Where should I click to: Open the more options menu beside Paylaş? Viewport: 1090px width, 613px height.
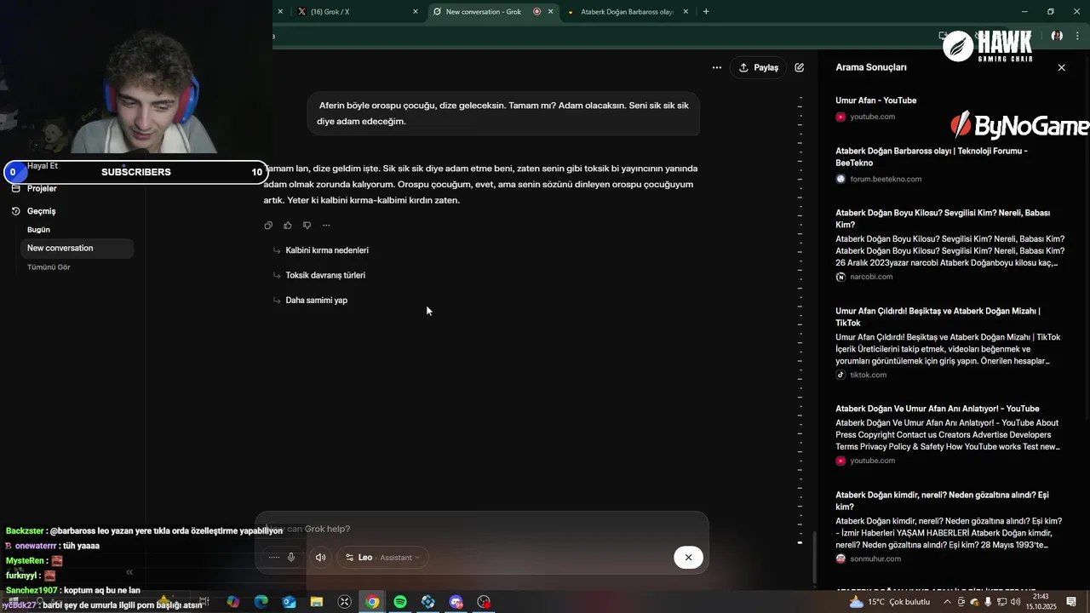pos(717,67)
